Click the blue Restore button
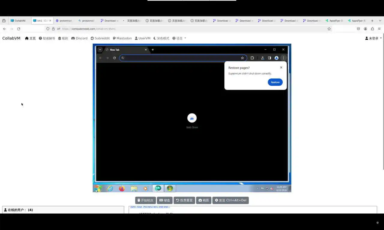The image size is (384, 230). coord(275,82)
